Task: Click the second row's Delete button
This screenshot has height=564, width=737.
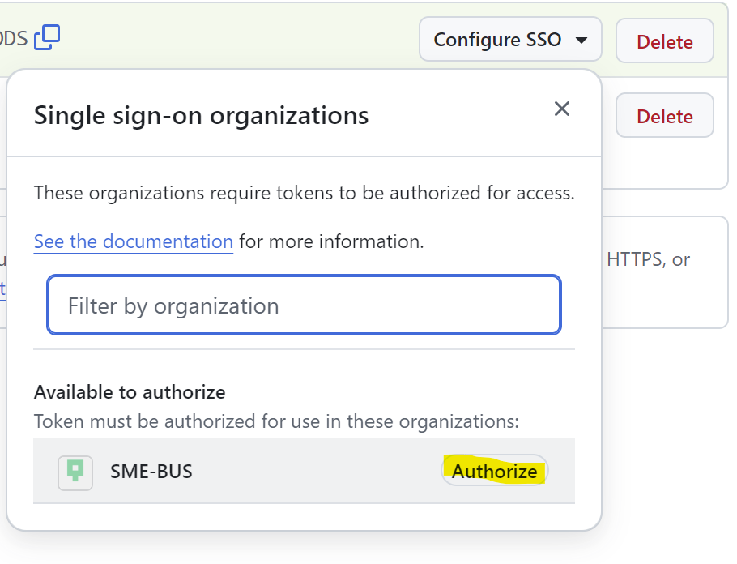Action: [665, 116]
